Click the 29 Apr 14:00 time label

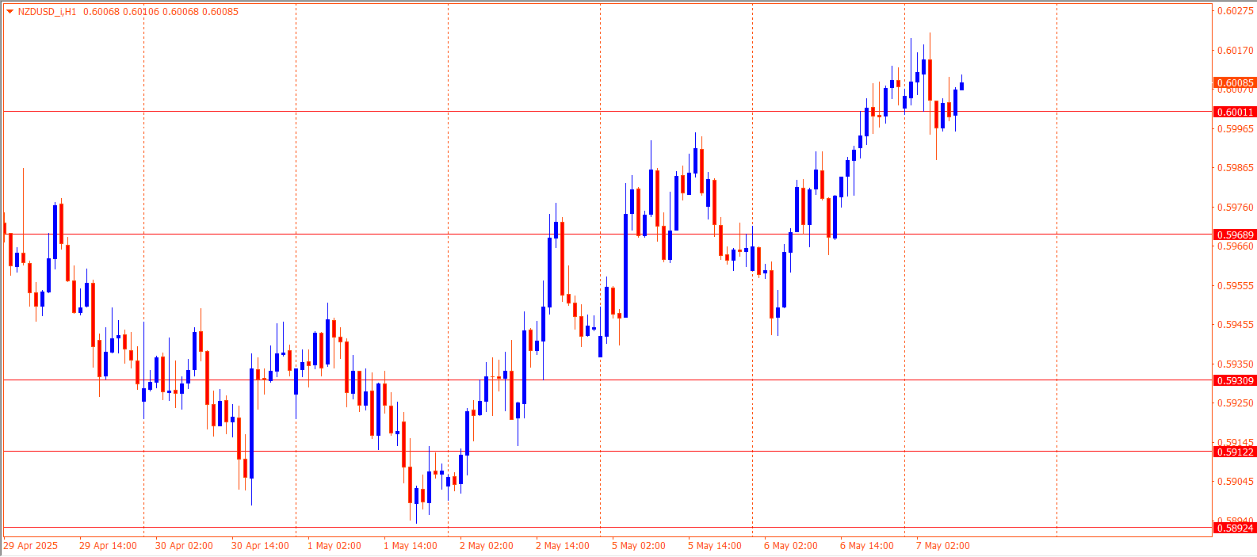pos(108,546)
